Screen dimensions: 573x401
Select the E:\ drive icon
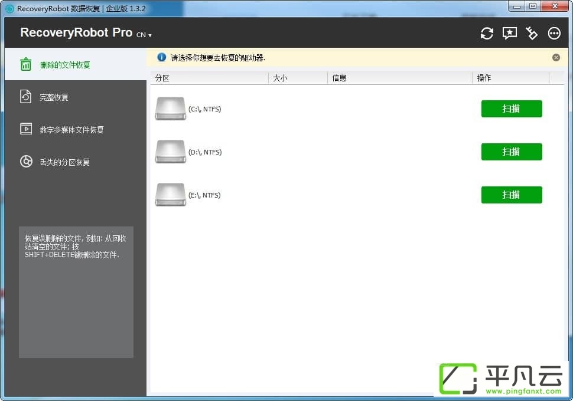(x=171, y=195)
